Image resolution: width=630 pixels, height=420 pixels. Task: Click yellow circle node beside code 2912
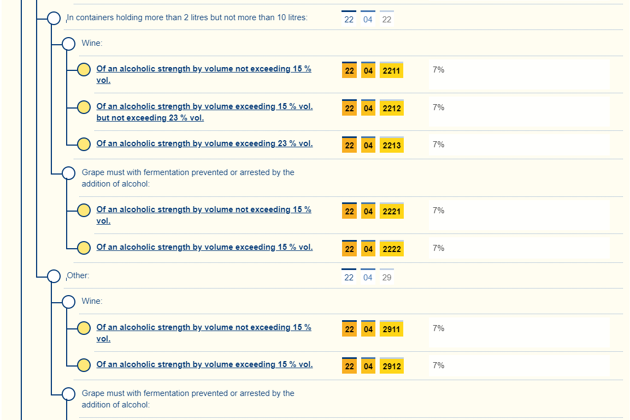(x=84, y=365)
